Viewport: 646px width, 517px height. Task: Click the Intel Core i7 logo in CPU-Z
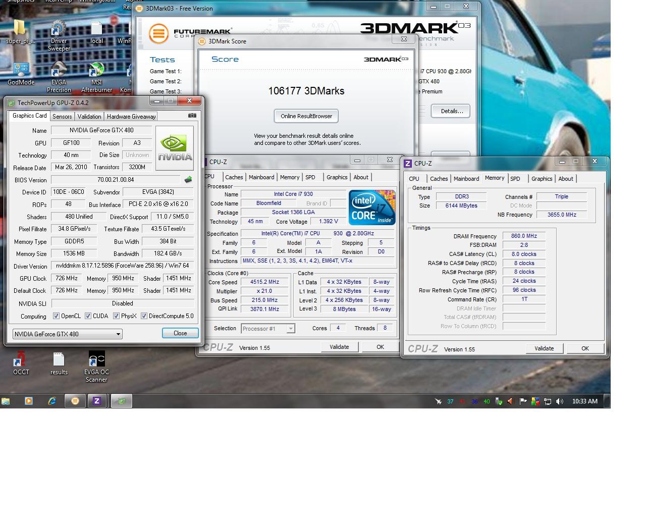pos(372,208)
